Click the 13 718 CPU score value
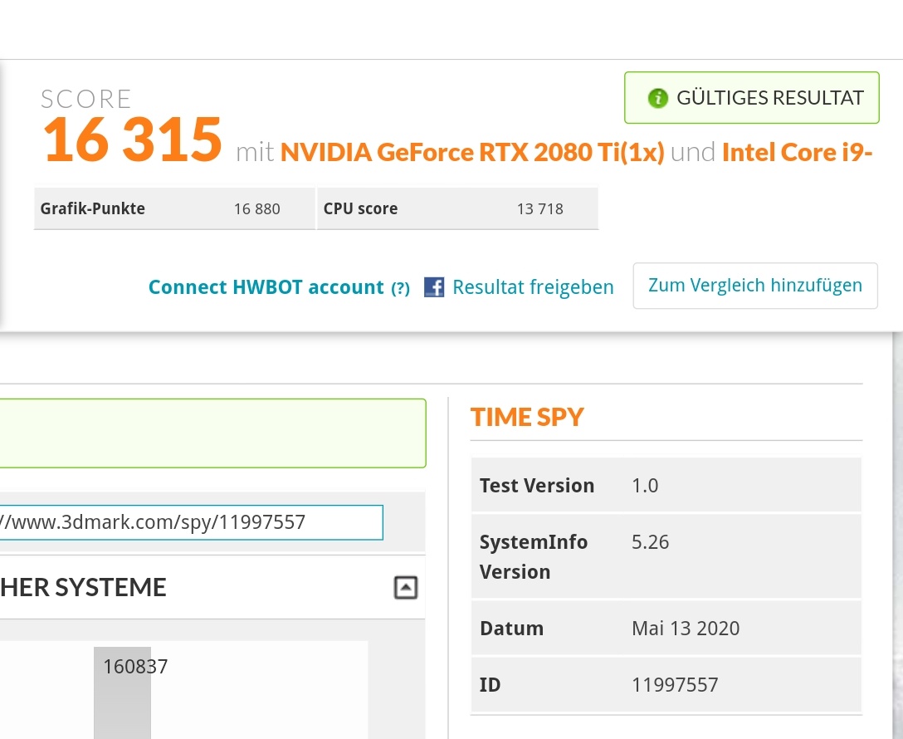 tap(540, 209)
